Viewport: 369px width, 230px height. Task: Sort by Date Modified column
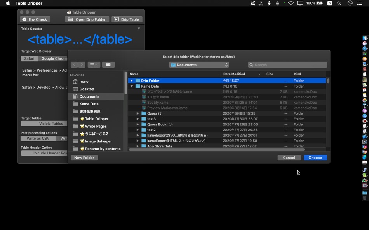(242, 74)
